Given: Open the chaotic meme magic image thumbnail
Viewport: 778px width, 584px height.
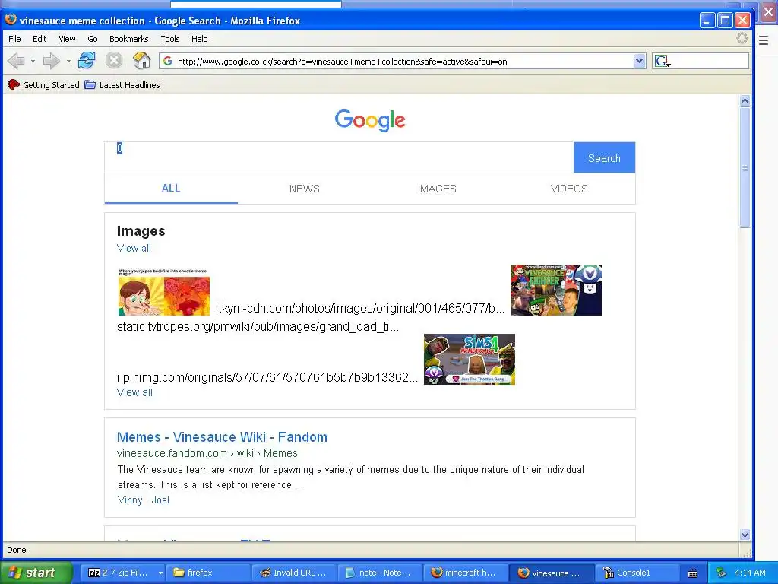Looking at the screenshot, I should (164, 292).
